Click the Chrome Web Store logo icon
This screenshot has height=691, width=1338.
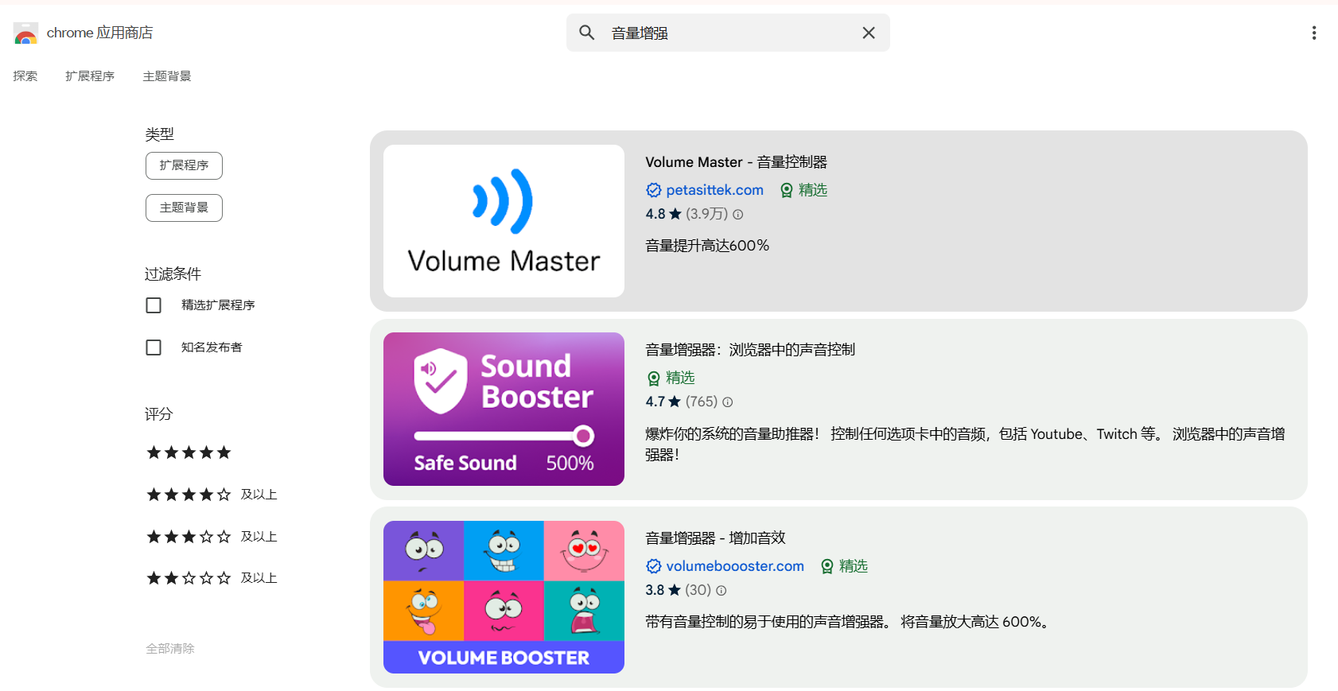pyautogui.click(x=25, y=33)
